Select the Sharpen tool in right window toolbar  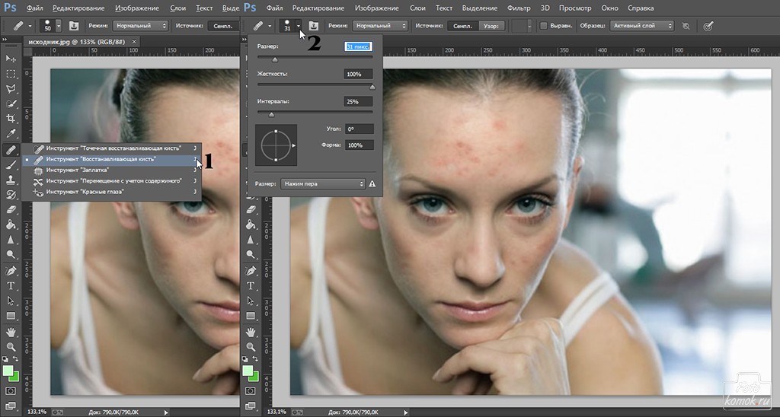coord(250,240)
